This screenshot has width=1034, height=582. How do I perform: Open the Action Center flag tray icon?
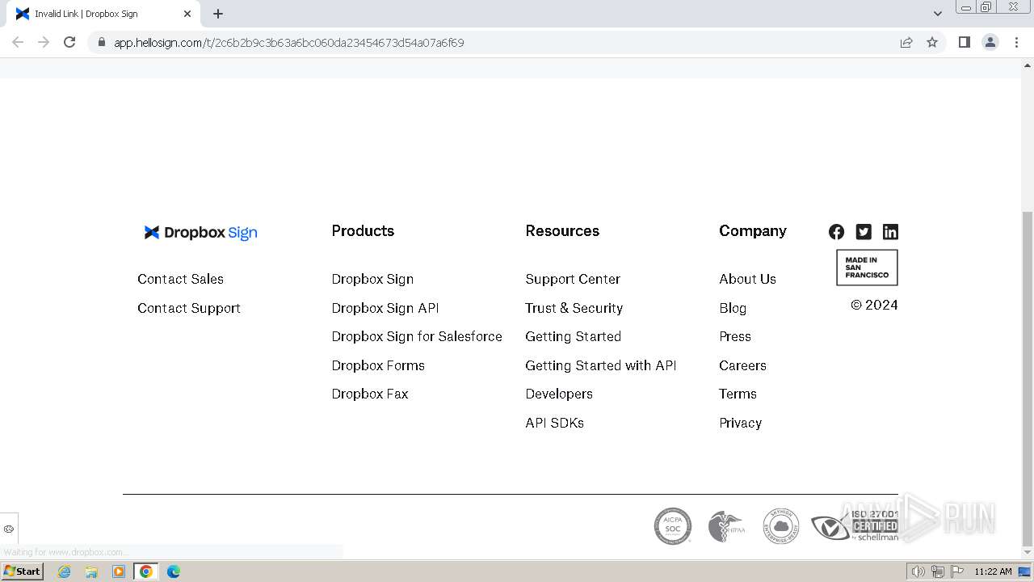click(x=957, y=571)
